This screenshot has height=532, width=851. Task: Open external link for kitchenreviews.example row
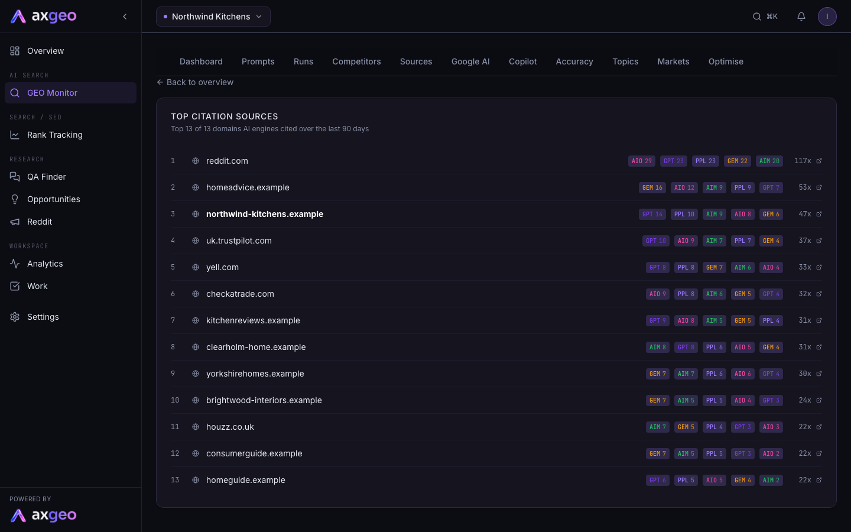coord(819,320)
